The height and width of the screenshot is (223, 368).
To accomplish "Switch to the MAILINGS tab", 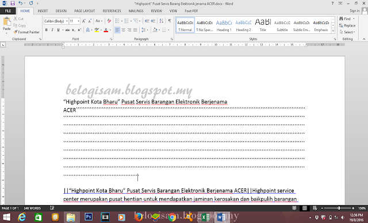I will tap(136, 11).
